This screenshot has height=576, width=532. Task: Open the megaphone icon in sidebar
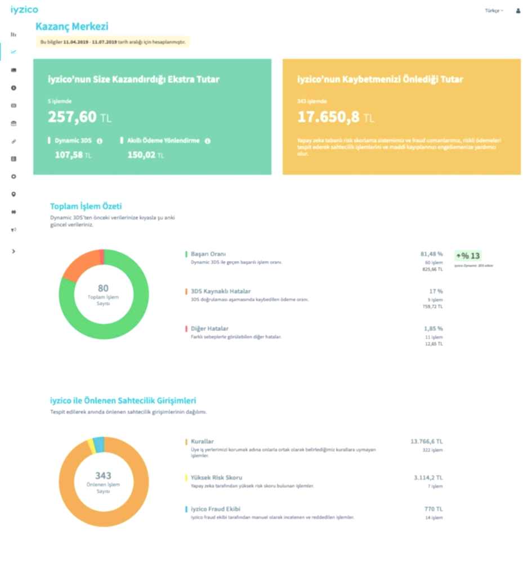point(14,229)
